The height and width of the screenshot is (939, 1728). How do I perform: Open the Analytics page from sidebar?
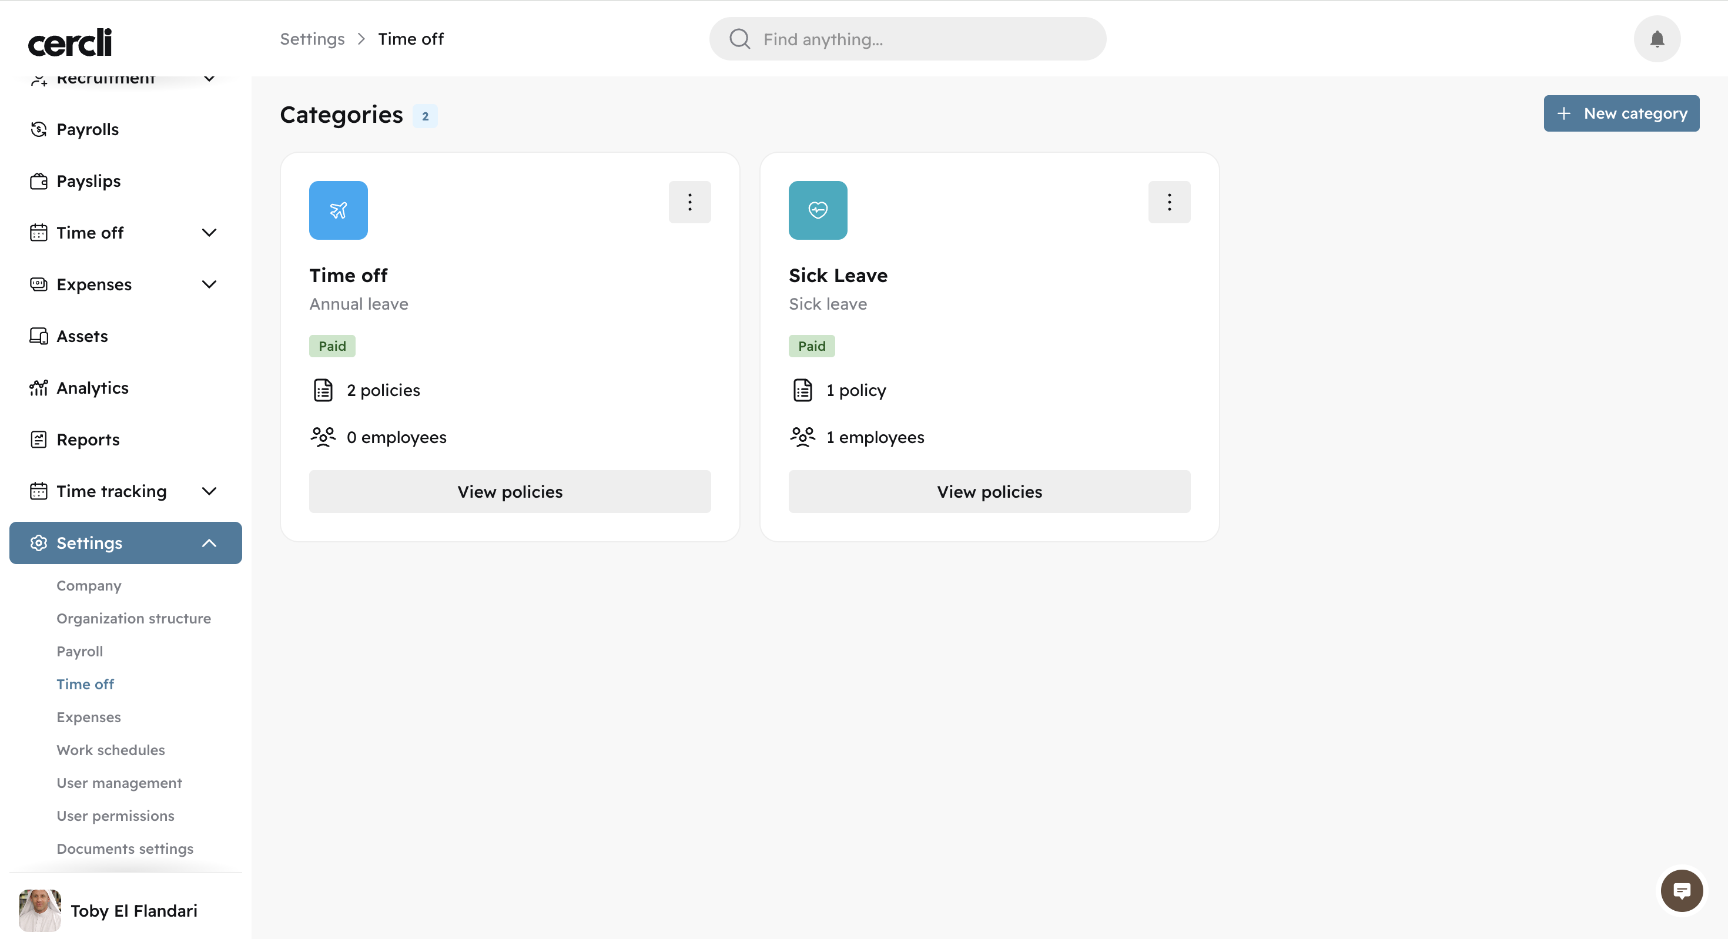[x=92, y=388]
